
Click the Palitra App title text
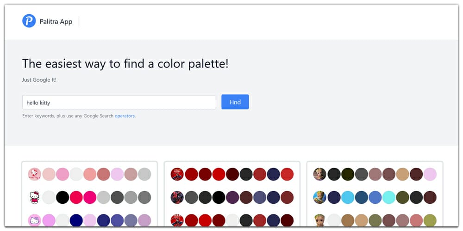click(56, 21)
